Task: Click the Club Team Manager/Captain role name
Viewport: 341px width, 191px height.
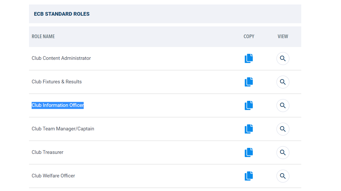Action: (63, 129)
